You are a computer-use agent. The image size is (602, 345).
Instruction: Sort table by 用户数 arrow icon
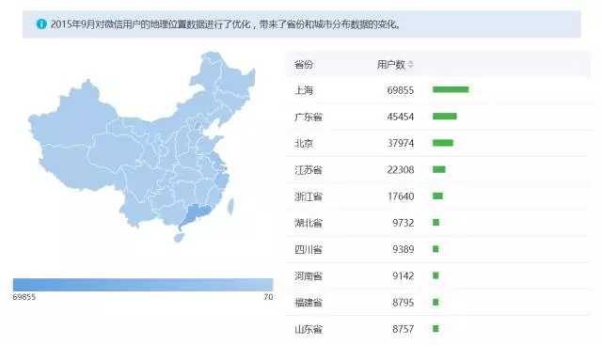(410, 65)
